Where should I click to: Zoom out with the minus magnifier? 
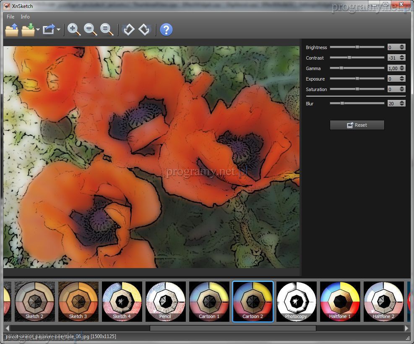click(x=90, y=30)
